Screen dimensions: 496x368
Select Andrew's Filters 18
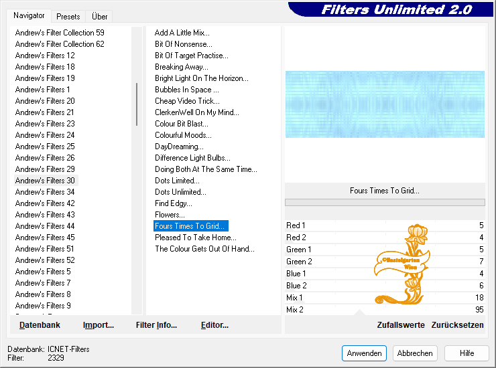(45, 67)
